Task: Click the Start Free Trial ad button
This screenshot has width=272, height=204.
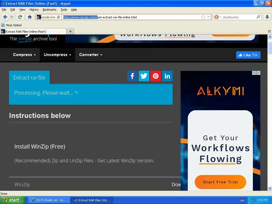Action: point(220,182)
